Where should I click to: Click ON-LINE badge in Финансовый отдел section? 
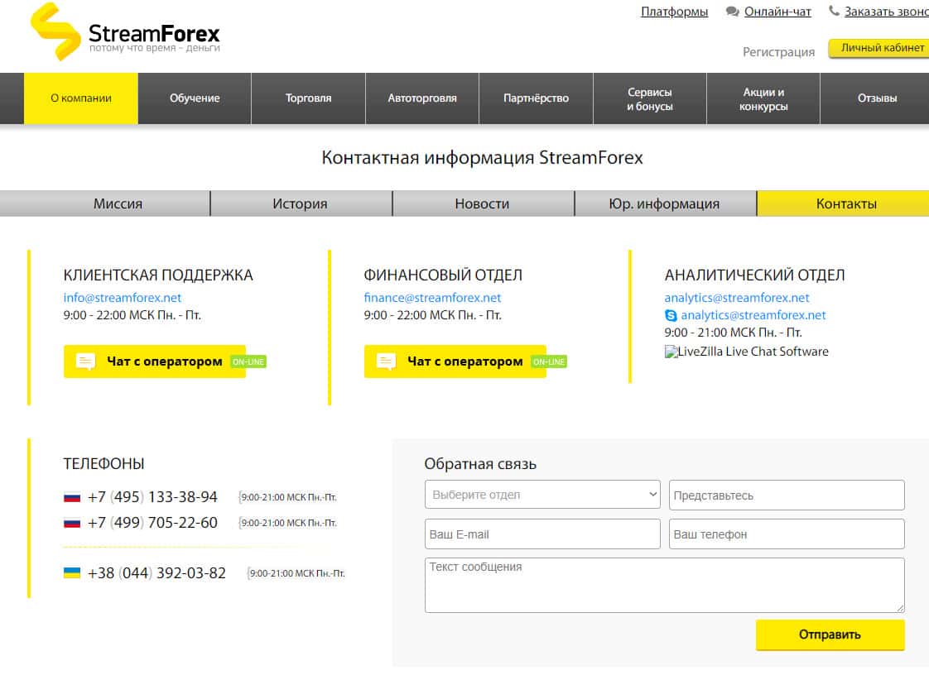[x=549, y=361]
